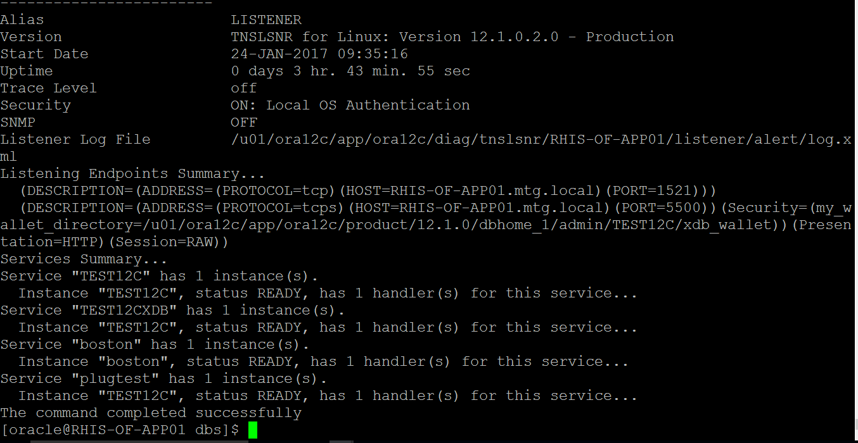Click the SNMP value "OFF"
The height and width of the screenshot is (443, 858).
(x=244, y=123)
